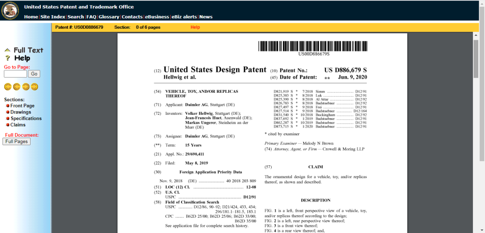The height and width of the screenshot is (233, 485).
Task: Click the Specifications red bullet icon
Action: [8, 118]
